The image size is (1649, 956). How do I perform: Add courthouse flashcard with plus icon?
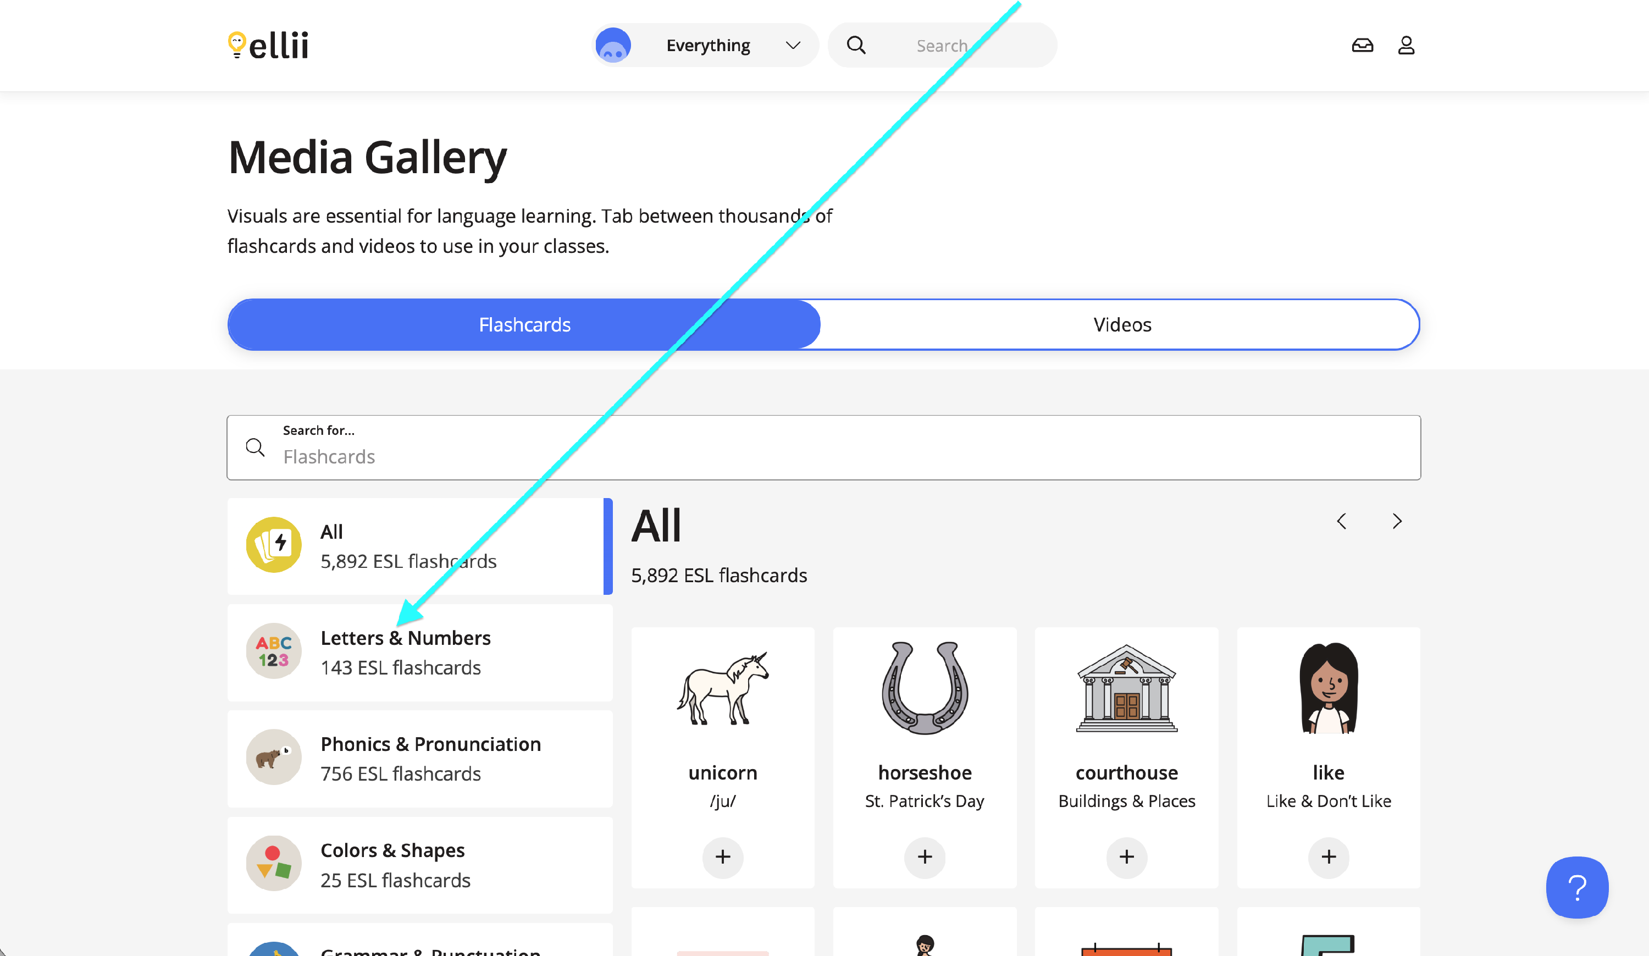[x=1126, y=856]
